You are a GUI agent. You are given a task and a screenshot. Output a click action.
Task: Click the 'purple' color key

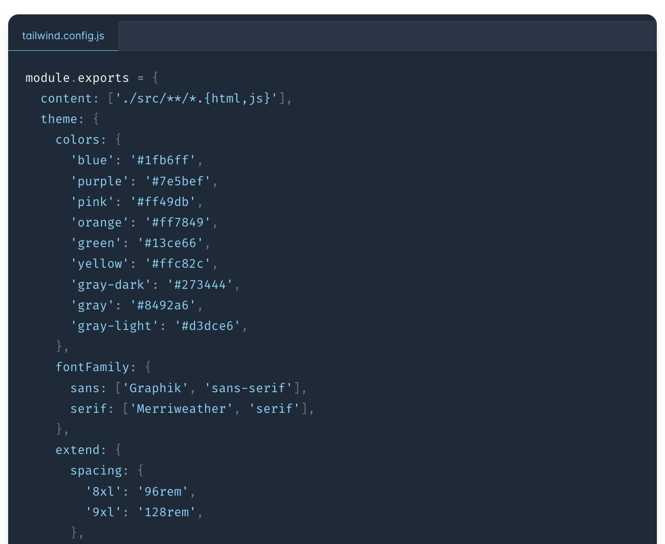100,181
